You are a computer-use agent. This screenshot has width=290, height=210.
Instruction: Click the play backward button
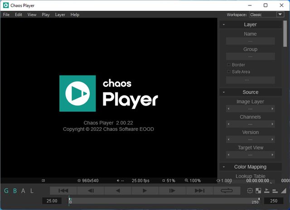[118, 191]
